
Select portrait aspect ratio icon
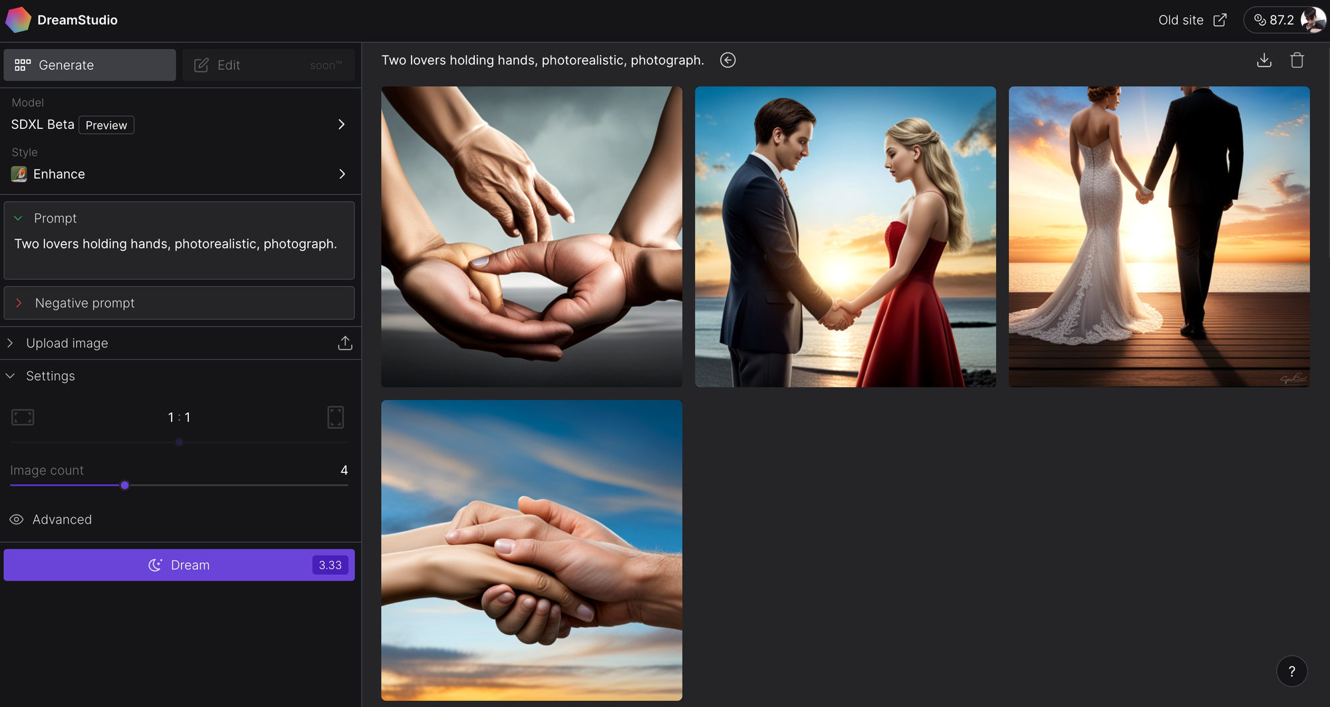click(x=336, y=417)
